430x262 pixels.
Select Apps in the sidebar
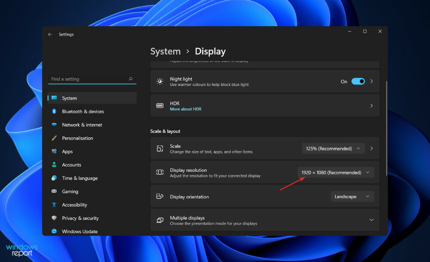coord(68,152)
